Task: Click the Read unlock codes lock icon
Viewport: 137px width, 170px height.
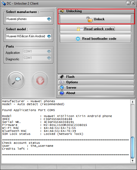Action: pyautogui.click(x=80, y=29)
